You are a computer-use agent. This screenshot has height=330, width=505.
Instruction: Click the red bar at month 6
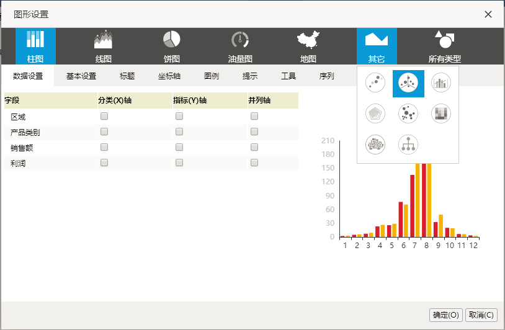[x=401, y=220]
